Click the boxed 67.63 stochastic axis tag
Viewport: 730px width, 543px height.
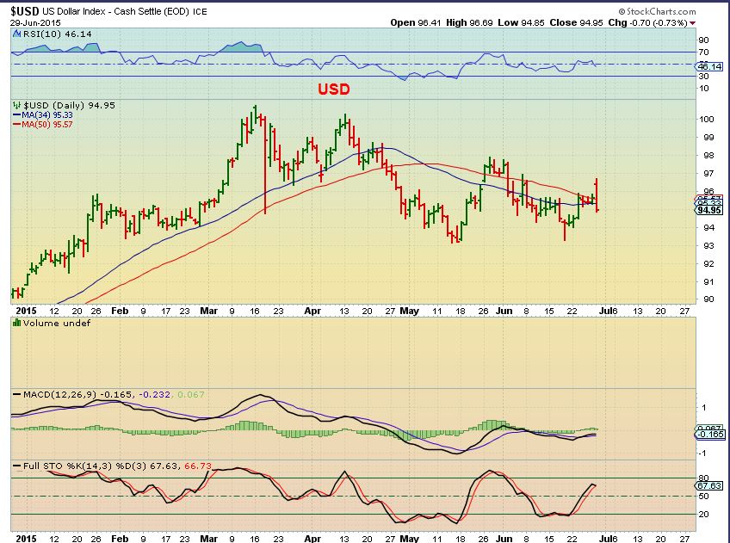pyautogui.click(x=709, y=485)
